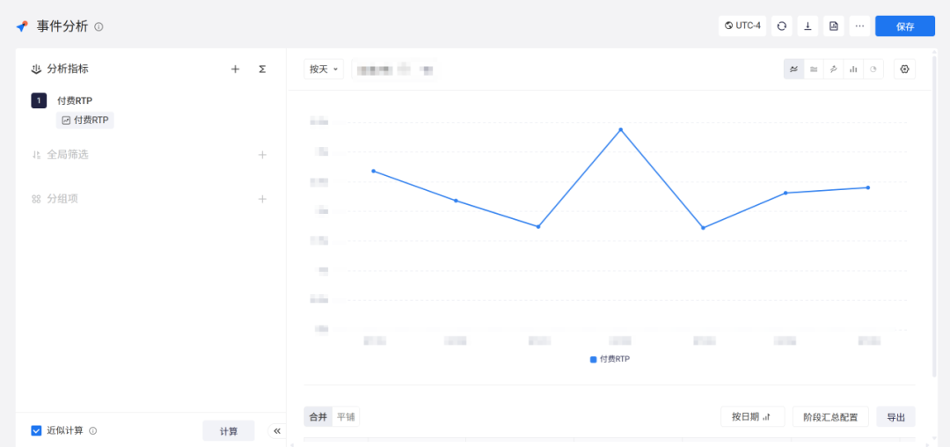Image resolution: width=950 pixels, height=447 pixels.
Task: Toggle the 近似计算 checkbox
Action: pos(36,430)
